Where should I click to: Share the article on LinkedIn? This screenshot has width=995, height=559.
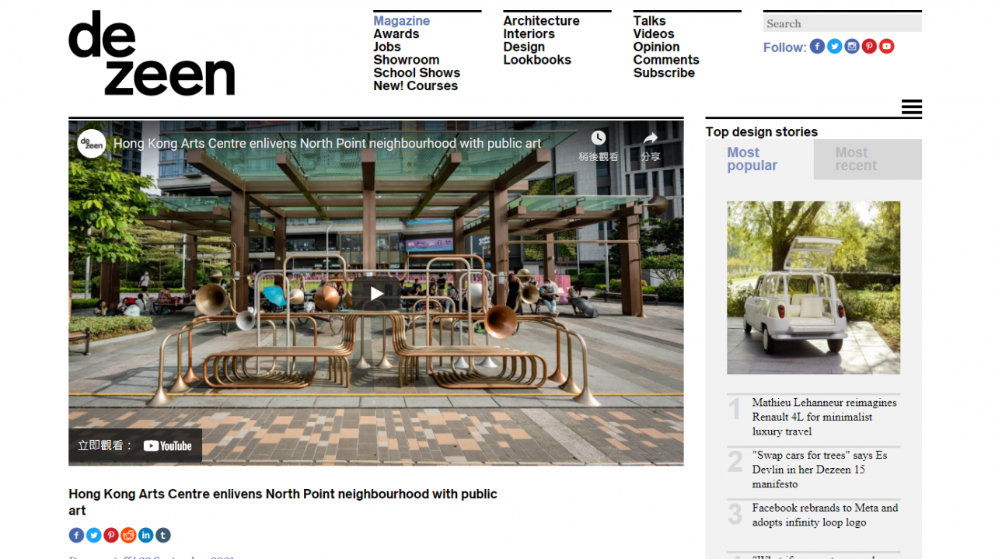145,535
